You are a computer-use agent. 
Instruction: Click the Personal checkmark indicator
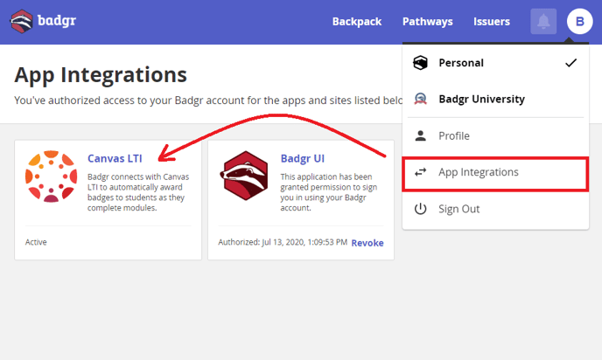point(570,63)
